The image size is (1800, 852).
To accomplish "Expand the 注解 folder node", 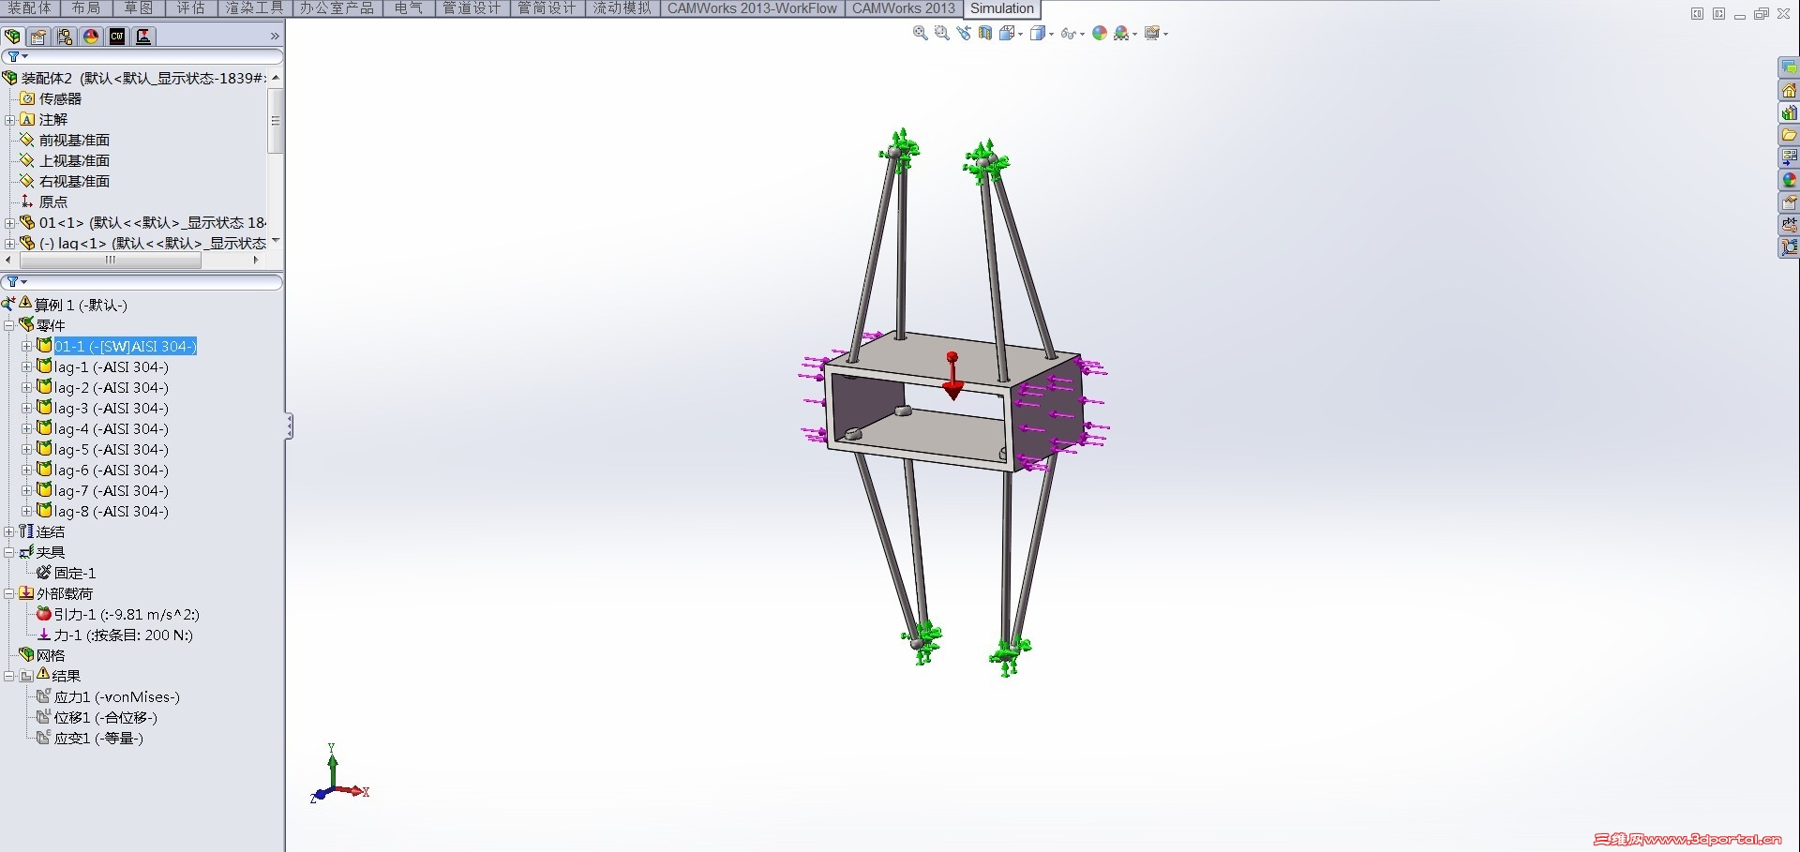I will 9,120.
